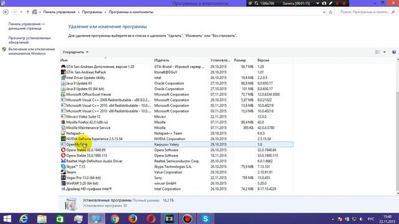This screenshot has width=399, height=224.
Task: Open Просмотр установленных обновлений link
Action: (x=29, y=40)
